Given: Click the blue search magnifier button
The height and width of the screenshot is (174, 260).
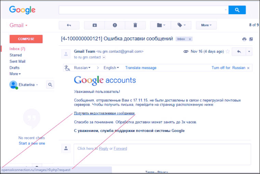Looking at the screenshot, I should click(x=237, y=10).
